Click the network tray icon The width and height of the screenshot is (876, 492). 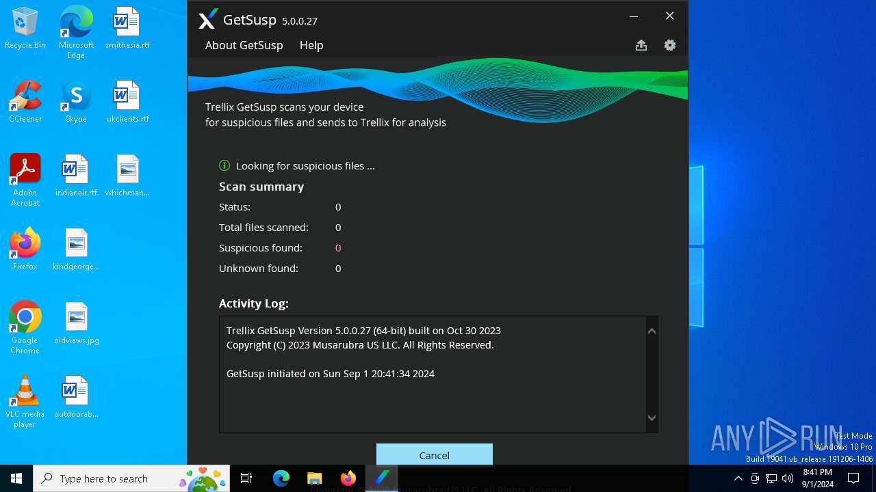coord(771,478)
